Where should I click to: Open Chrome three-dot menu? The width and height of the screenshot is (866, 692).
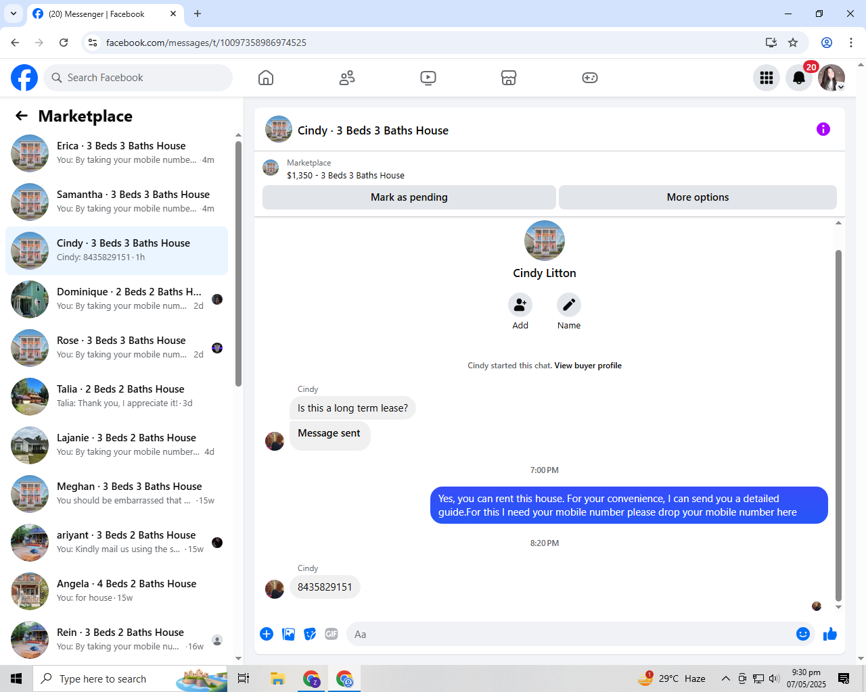[851, 43]
